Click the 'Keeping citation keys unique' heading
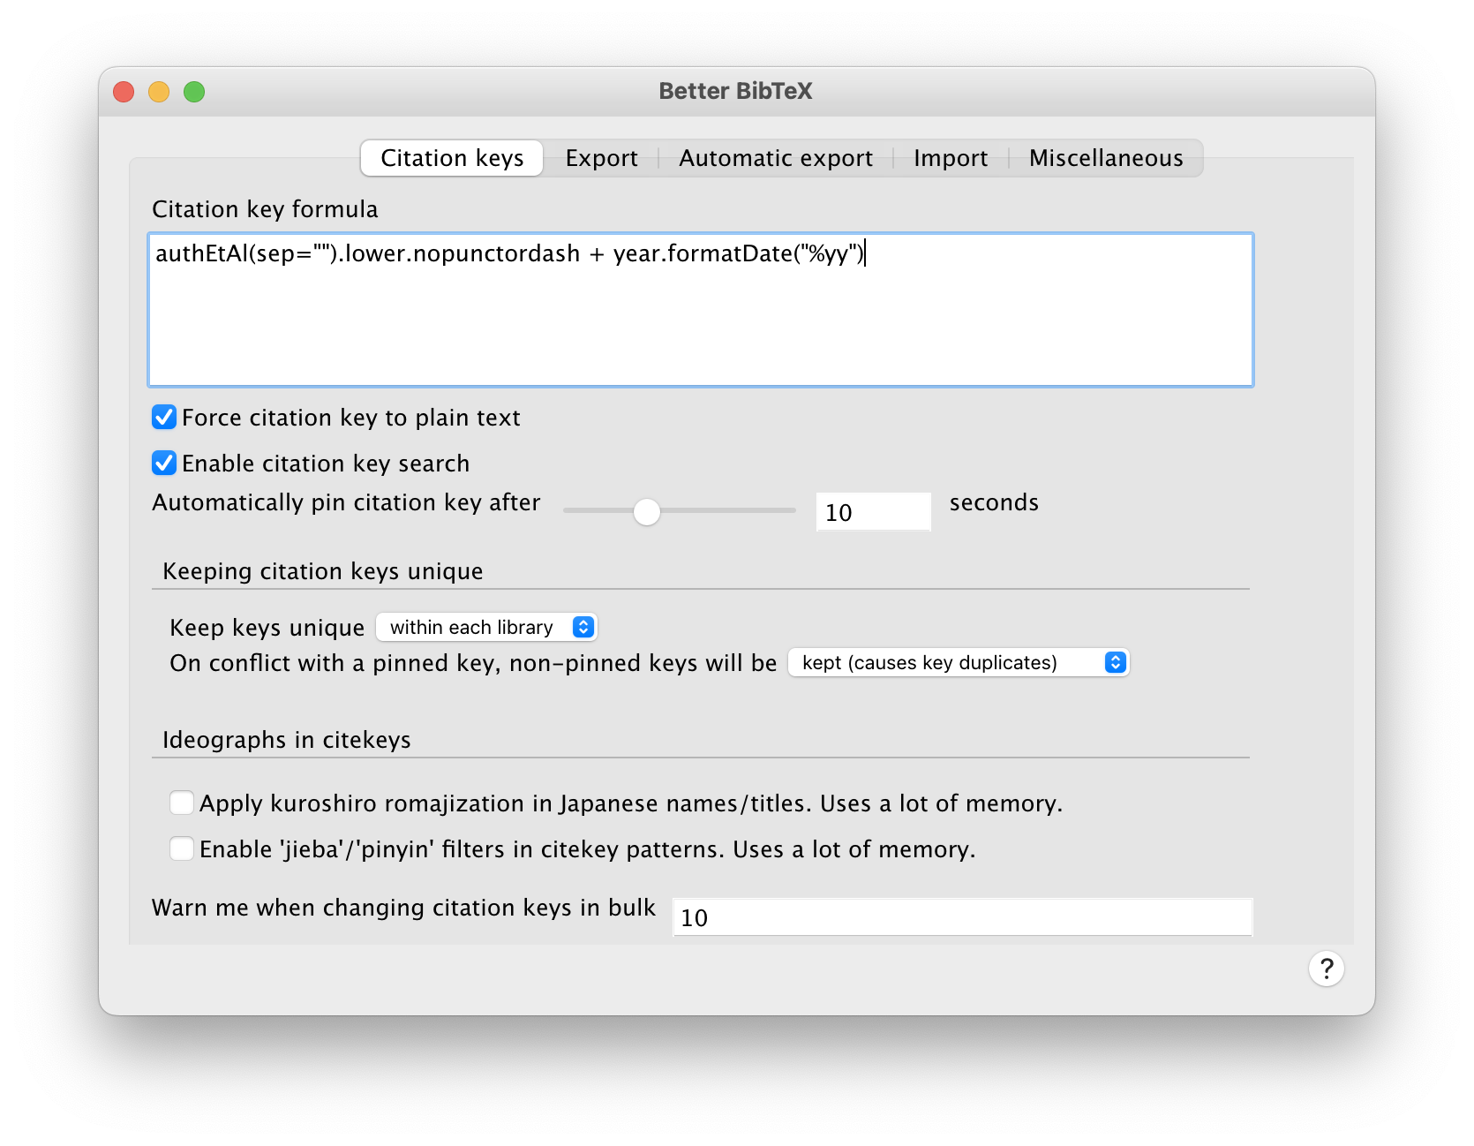 pos(323,571)
